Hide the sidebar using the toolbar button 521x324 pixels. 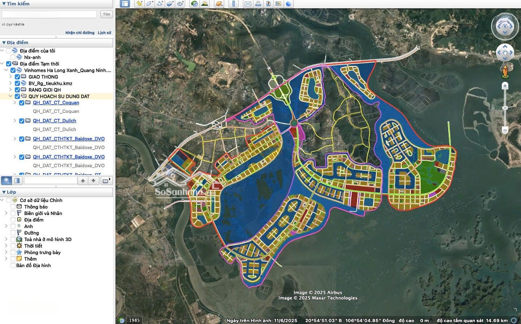coord(125,3)
